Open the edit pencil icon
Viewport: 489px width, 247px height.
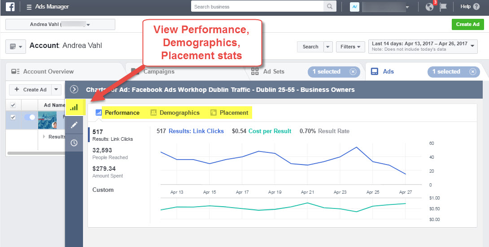click(74, 125)
